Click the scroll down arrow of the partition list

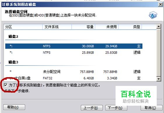point(158,79)
